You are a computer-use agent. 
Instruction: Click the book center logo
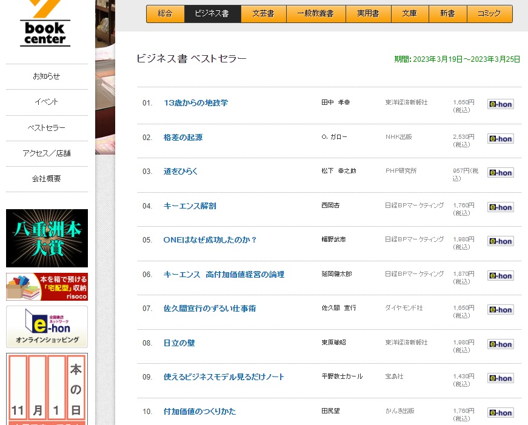click(x=45, y=24)
